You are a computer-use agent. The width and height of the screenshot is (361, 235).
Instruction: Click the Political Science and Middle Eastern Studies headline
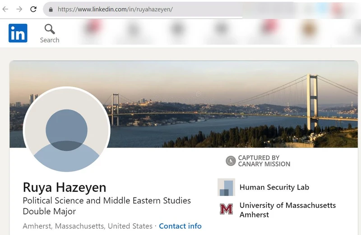(107, 206)
